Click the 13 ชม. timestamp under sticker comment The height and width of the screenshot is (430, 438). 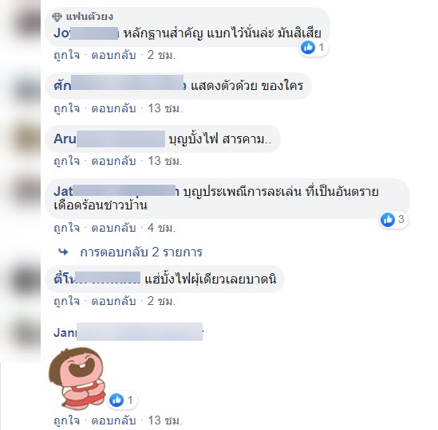165,420
